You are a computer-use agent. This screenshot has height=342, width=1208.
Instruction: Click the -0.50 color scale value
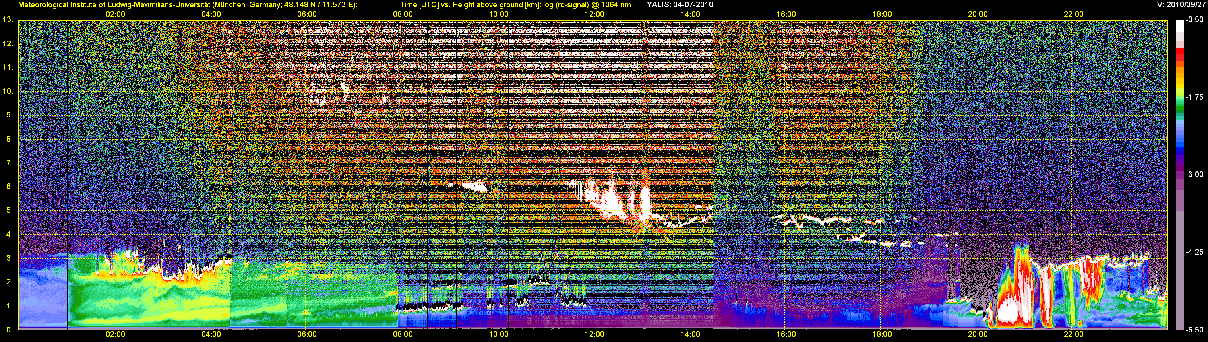[x=1194, y=20]
